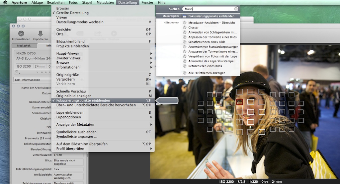
Task: Open the EXIF-Informationen dropdown
Action: (33, 80)
